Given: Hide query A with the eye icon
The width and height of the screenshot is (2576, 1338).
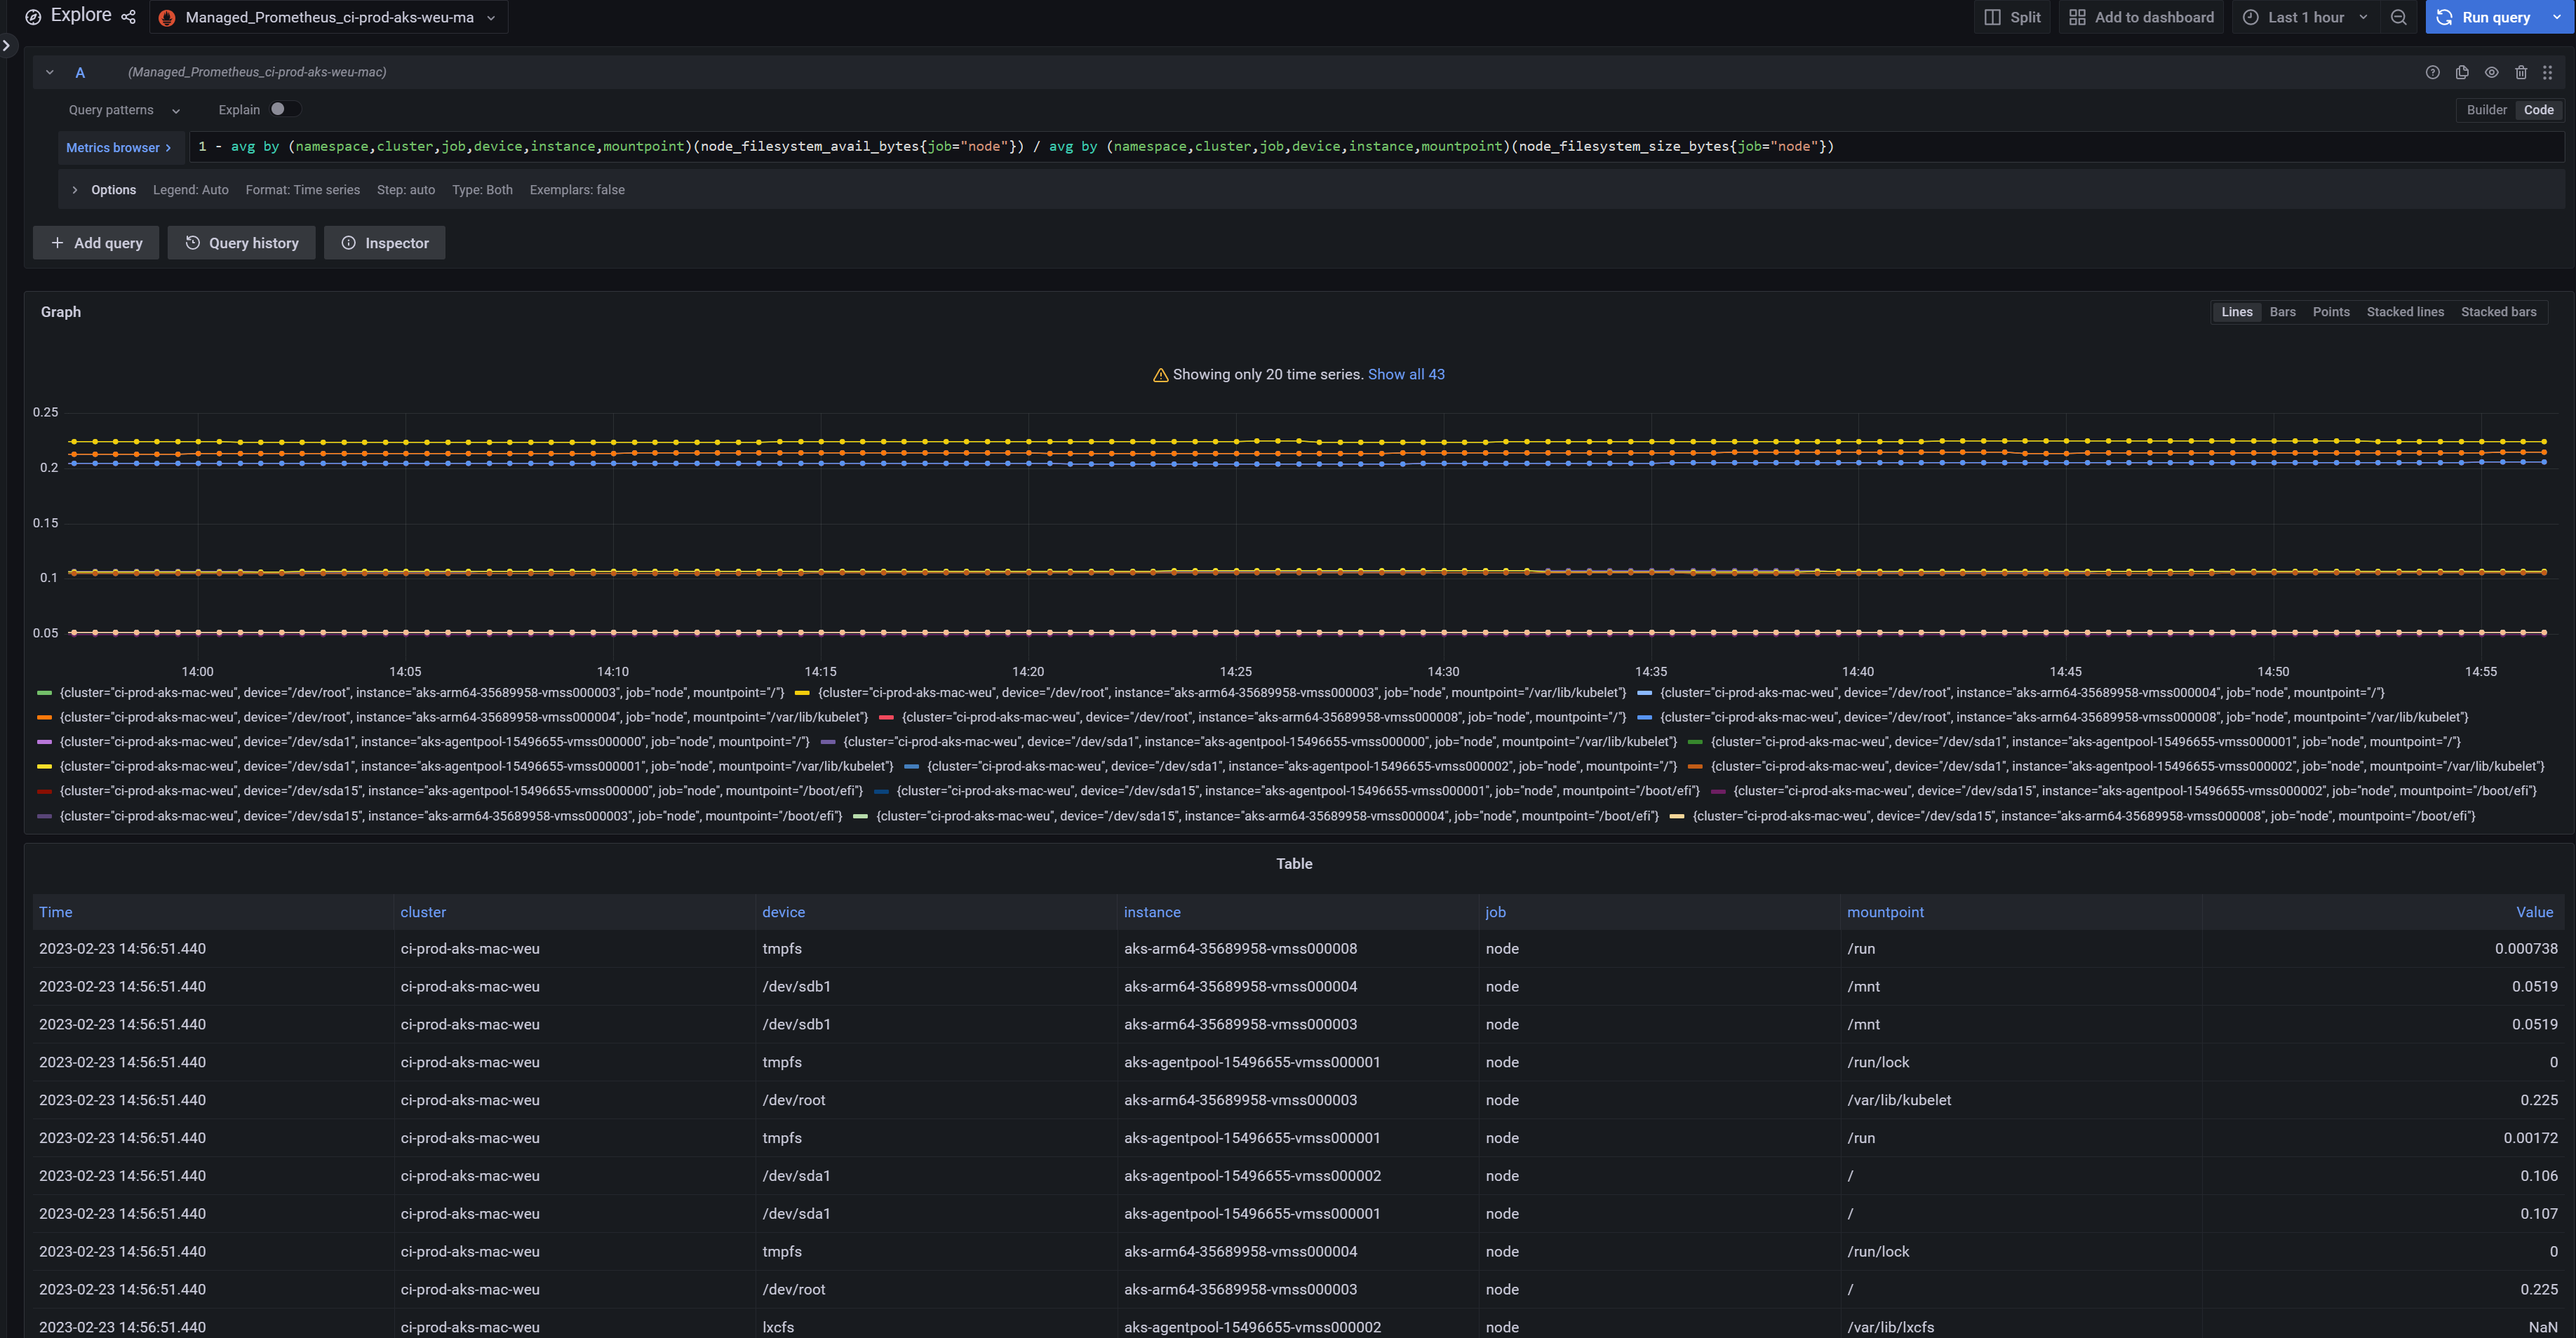Looking at the screenshot, I should tap(2492, 72).
